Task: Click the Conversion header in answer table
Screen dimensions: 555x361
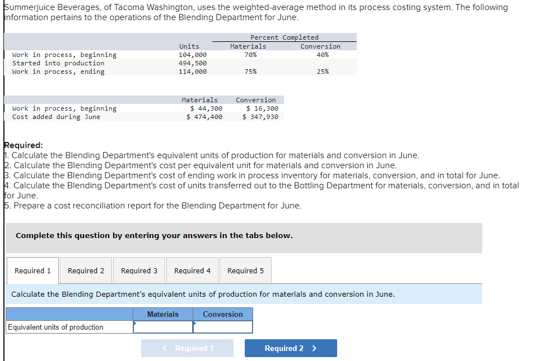Action: click(x=223, y=314)
